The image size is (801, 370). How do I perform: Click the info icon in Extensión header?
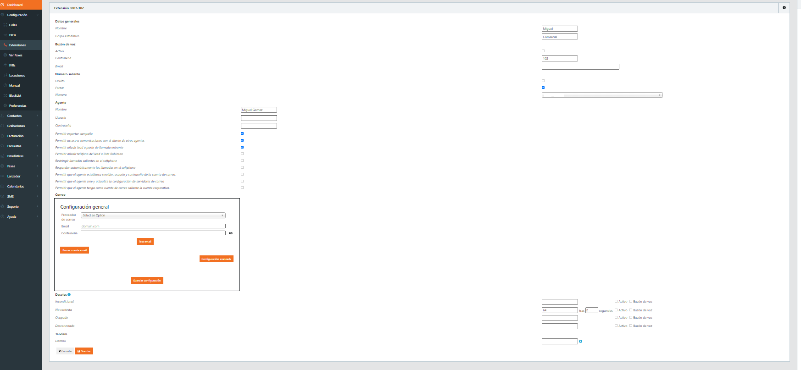784,8
